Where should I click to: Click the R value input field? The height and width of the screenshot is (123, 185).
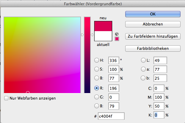pos(114,88)
